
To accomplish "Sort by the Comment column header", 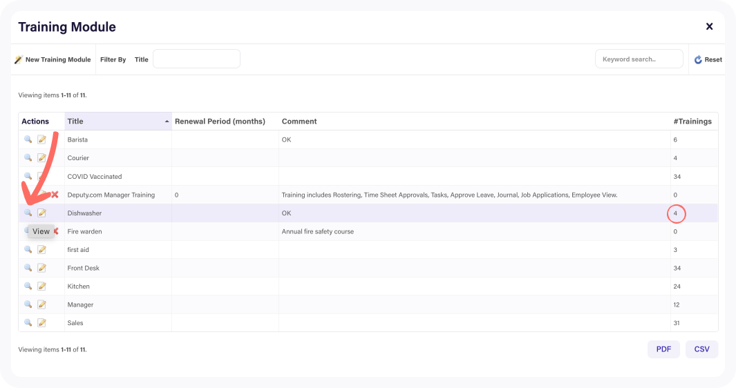I will (299, 122).
